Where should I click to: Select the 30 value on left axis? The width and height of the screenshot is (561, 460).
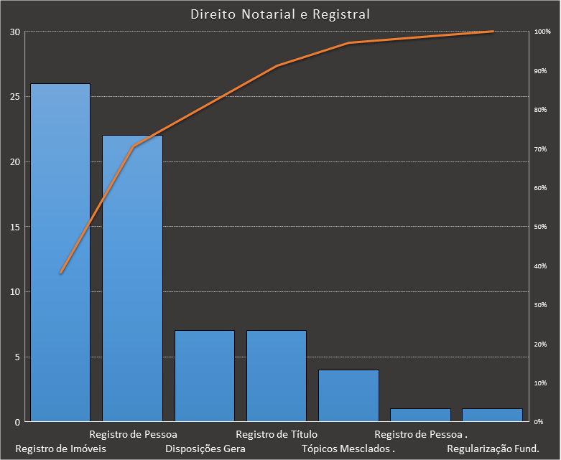tap(15, 32)
